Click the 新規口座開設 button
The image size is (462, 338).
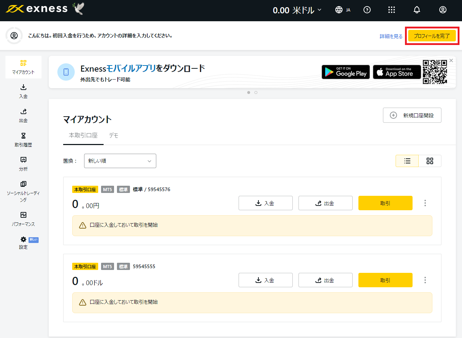[412, 115]
